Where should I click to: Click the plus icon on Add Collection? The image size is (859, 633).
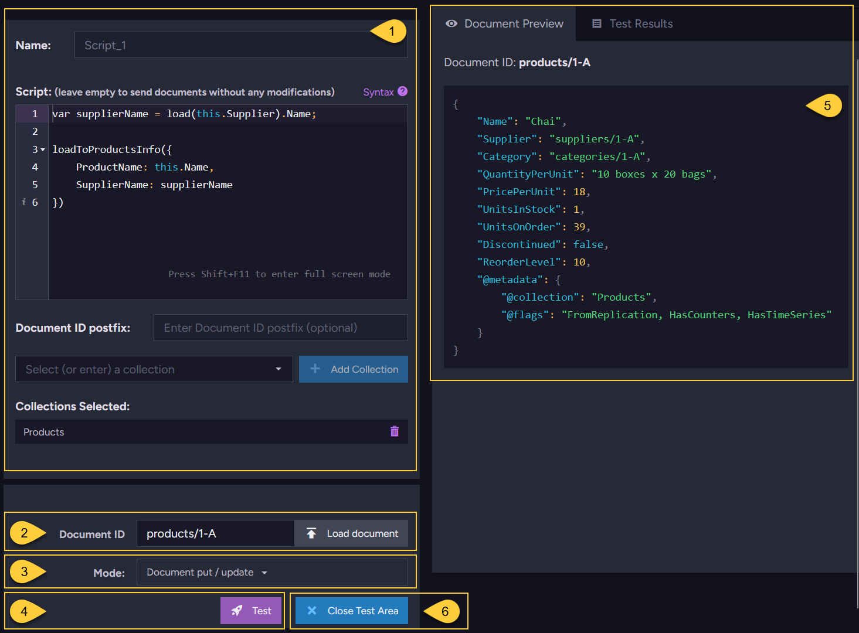pyautogui.click(x=315, y=369)
